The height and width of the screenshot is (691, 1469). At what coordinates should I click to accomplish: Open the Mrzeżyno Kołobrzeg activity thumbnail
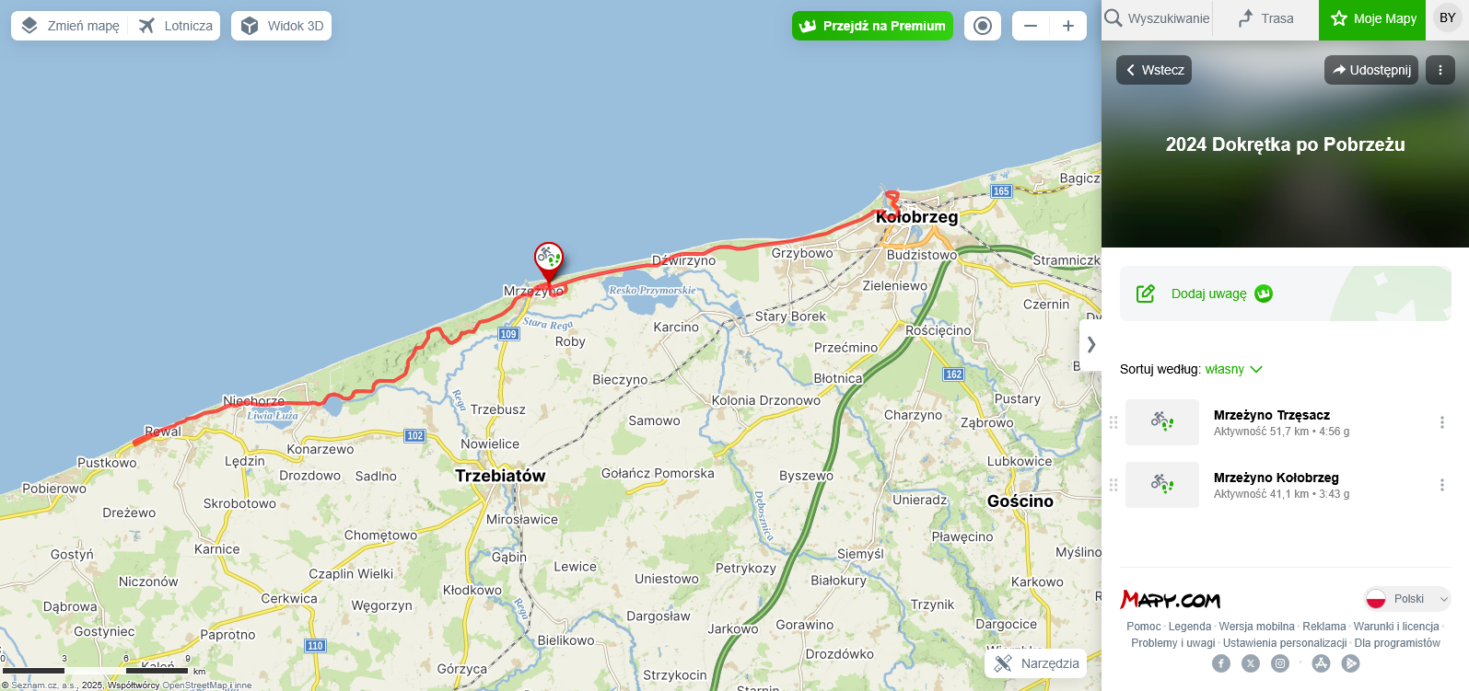pyautogui.click(x=1162, y=485)
